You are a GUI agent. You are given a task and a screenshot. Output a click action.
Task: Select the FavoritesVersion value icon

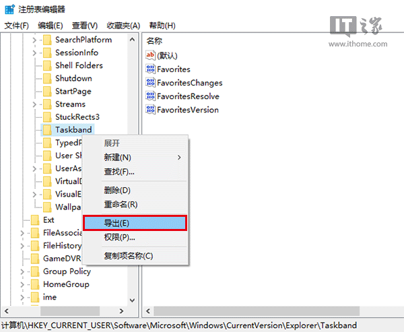click(x=151, y=110)
